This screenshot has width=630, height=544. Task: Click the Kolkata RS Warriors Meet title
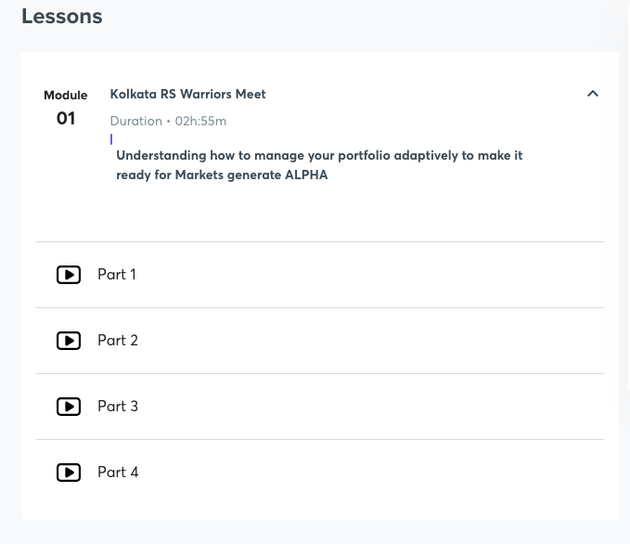click(x=187, y=94)
